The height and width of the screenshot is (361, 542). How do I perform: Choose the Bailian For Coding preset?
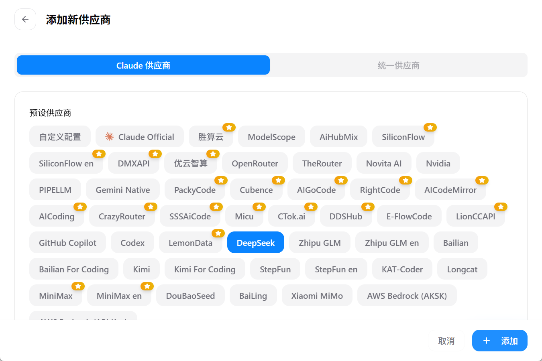pos(74,269)
